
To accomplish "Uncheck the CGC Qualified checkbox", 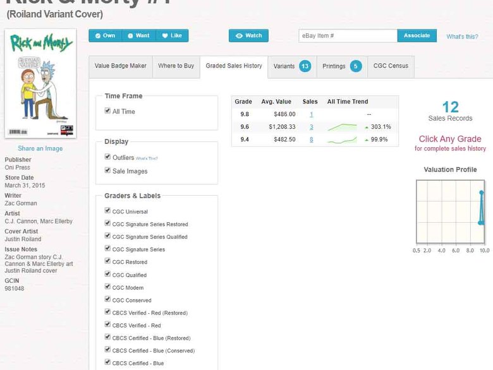I will click(107, 274).
